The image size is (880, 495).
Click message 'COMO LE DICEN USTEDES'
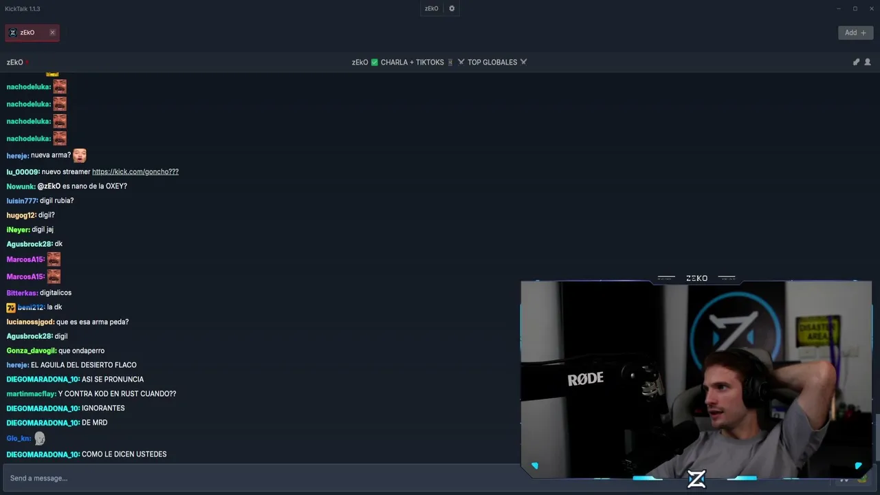[124, 454]
